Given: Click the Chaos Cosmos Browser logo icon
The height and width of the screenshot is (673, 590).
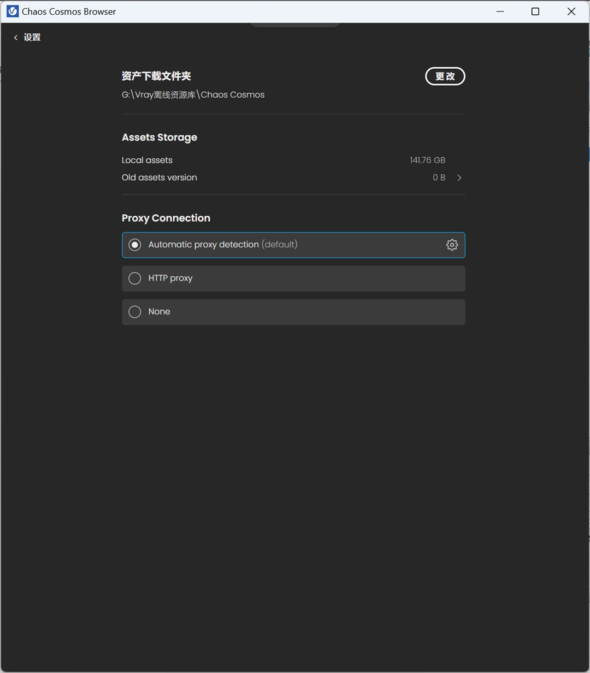Looking at the screenshot, I should point(12,11).
